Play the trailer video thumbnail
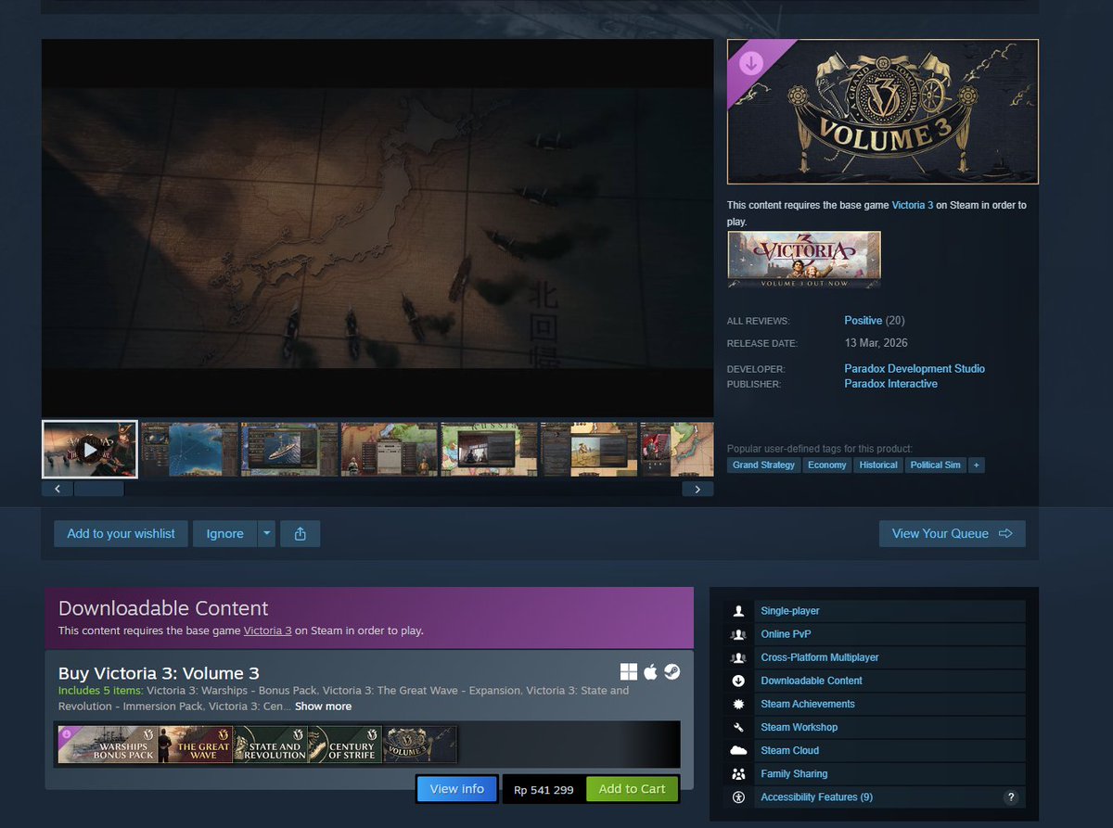The width and height of the screenshot is (1113, 828). pos(90,450)
